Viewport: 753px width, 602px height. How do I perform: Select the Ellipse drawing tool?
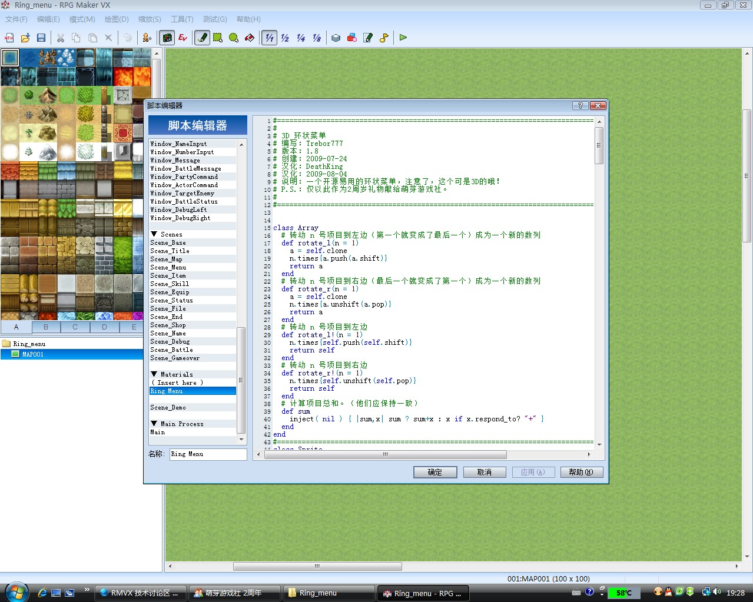234,38
